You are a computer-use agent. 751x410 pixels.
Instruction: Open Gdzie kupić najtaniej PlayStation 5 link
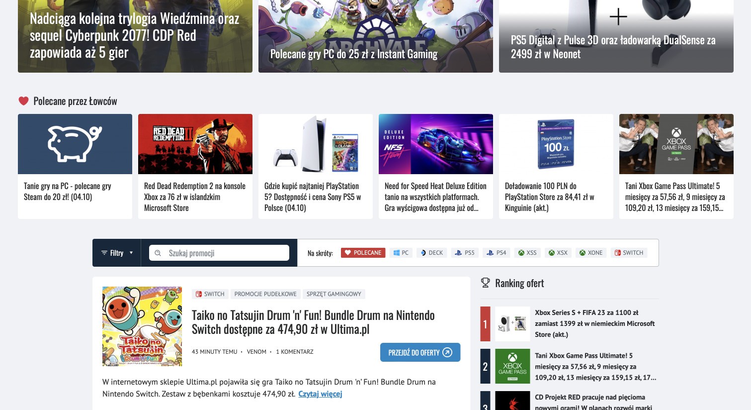click(313, 197)
